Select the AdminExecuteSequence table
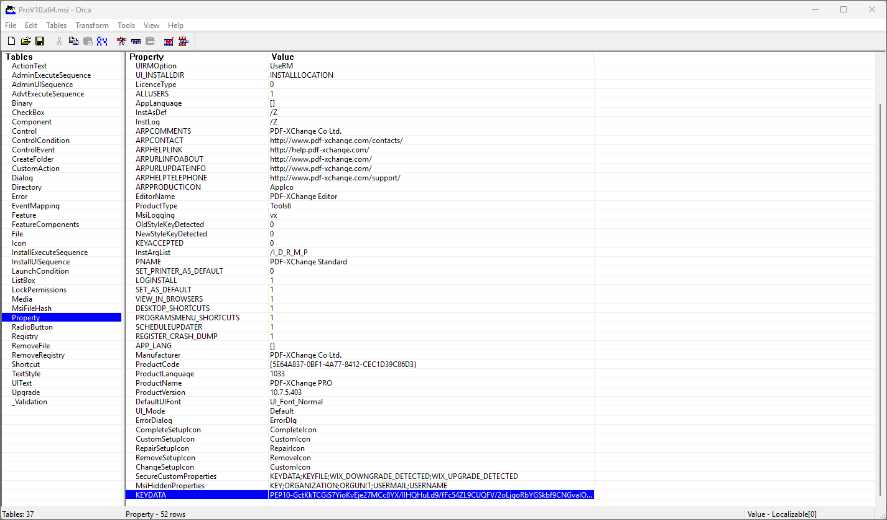887x520 pixels. click(x=51, y=75)
